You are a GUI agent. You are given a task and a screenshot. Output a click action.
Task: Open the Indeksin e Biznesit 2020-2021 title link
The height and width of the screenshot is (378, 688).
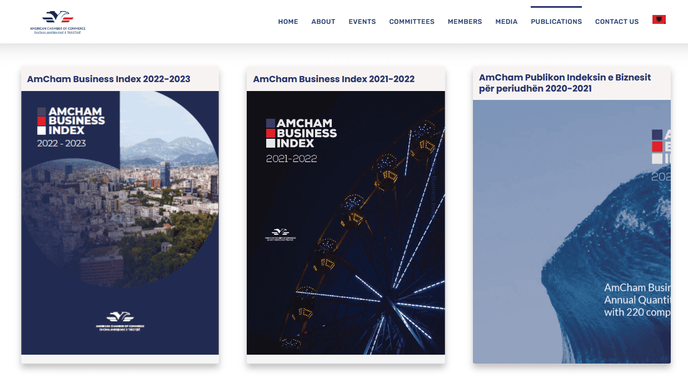565,83
